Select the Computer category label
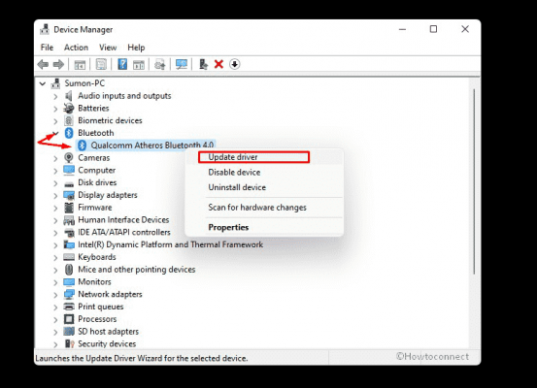 tap(96, 170)
